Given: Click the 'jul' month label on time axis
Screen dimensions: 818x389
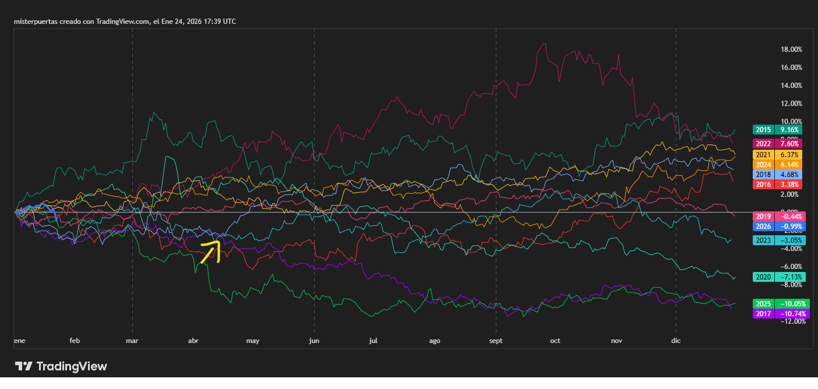Looking at the screenshot, I should coord(373,341).
